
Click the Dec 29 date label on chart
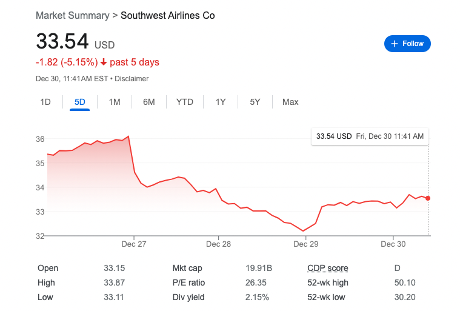pyautogui.click(x=306, y=244)
